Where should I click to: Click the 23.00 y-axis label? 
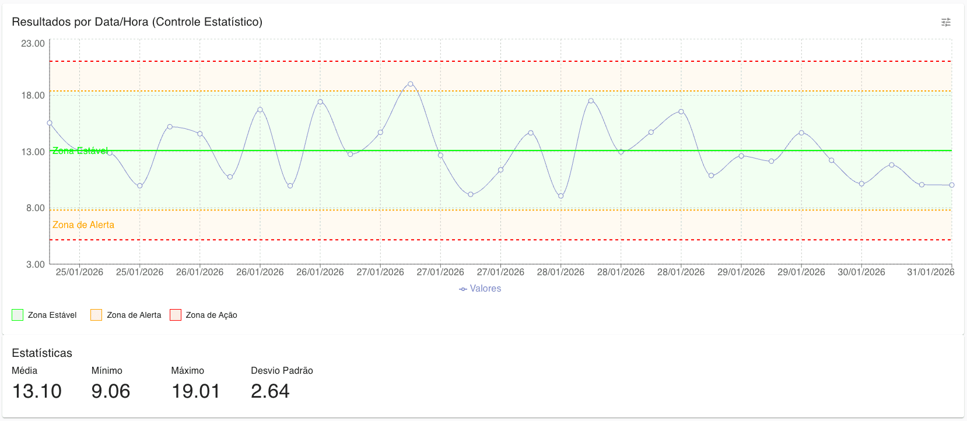coord(33,44)
